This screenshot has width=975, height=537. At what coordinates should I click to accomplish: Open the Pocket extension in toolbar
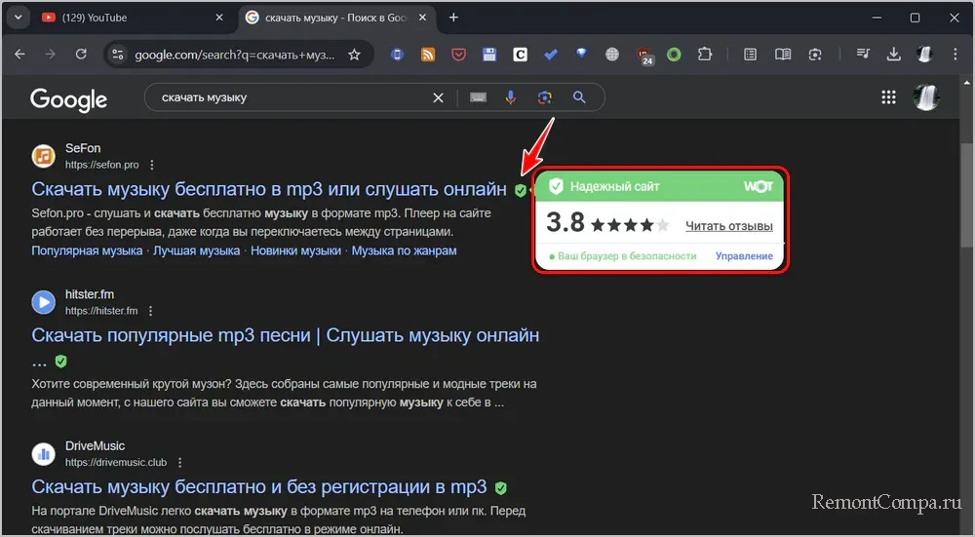(458, 55)
